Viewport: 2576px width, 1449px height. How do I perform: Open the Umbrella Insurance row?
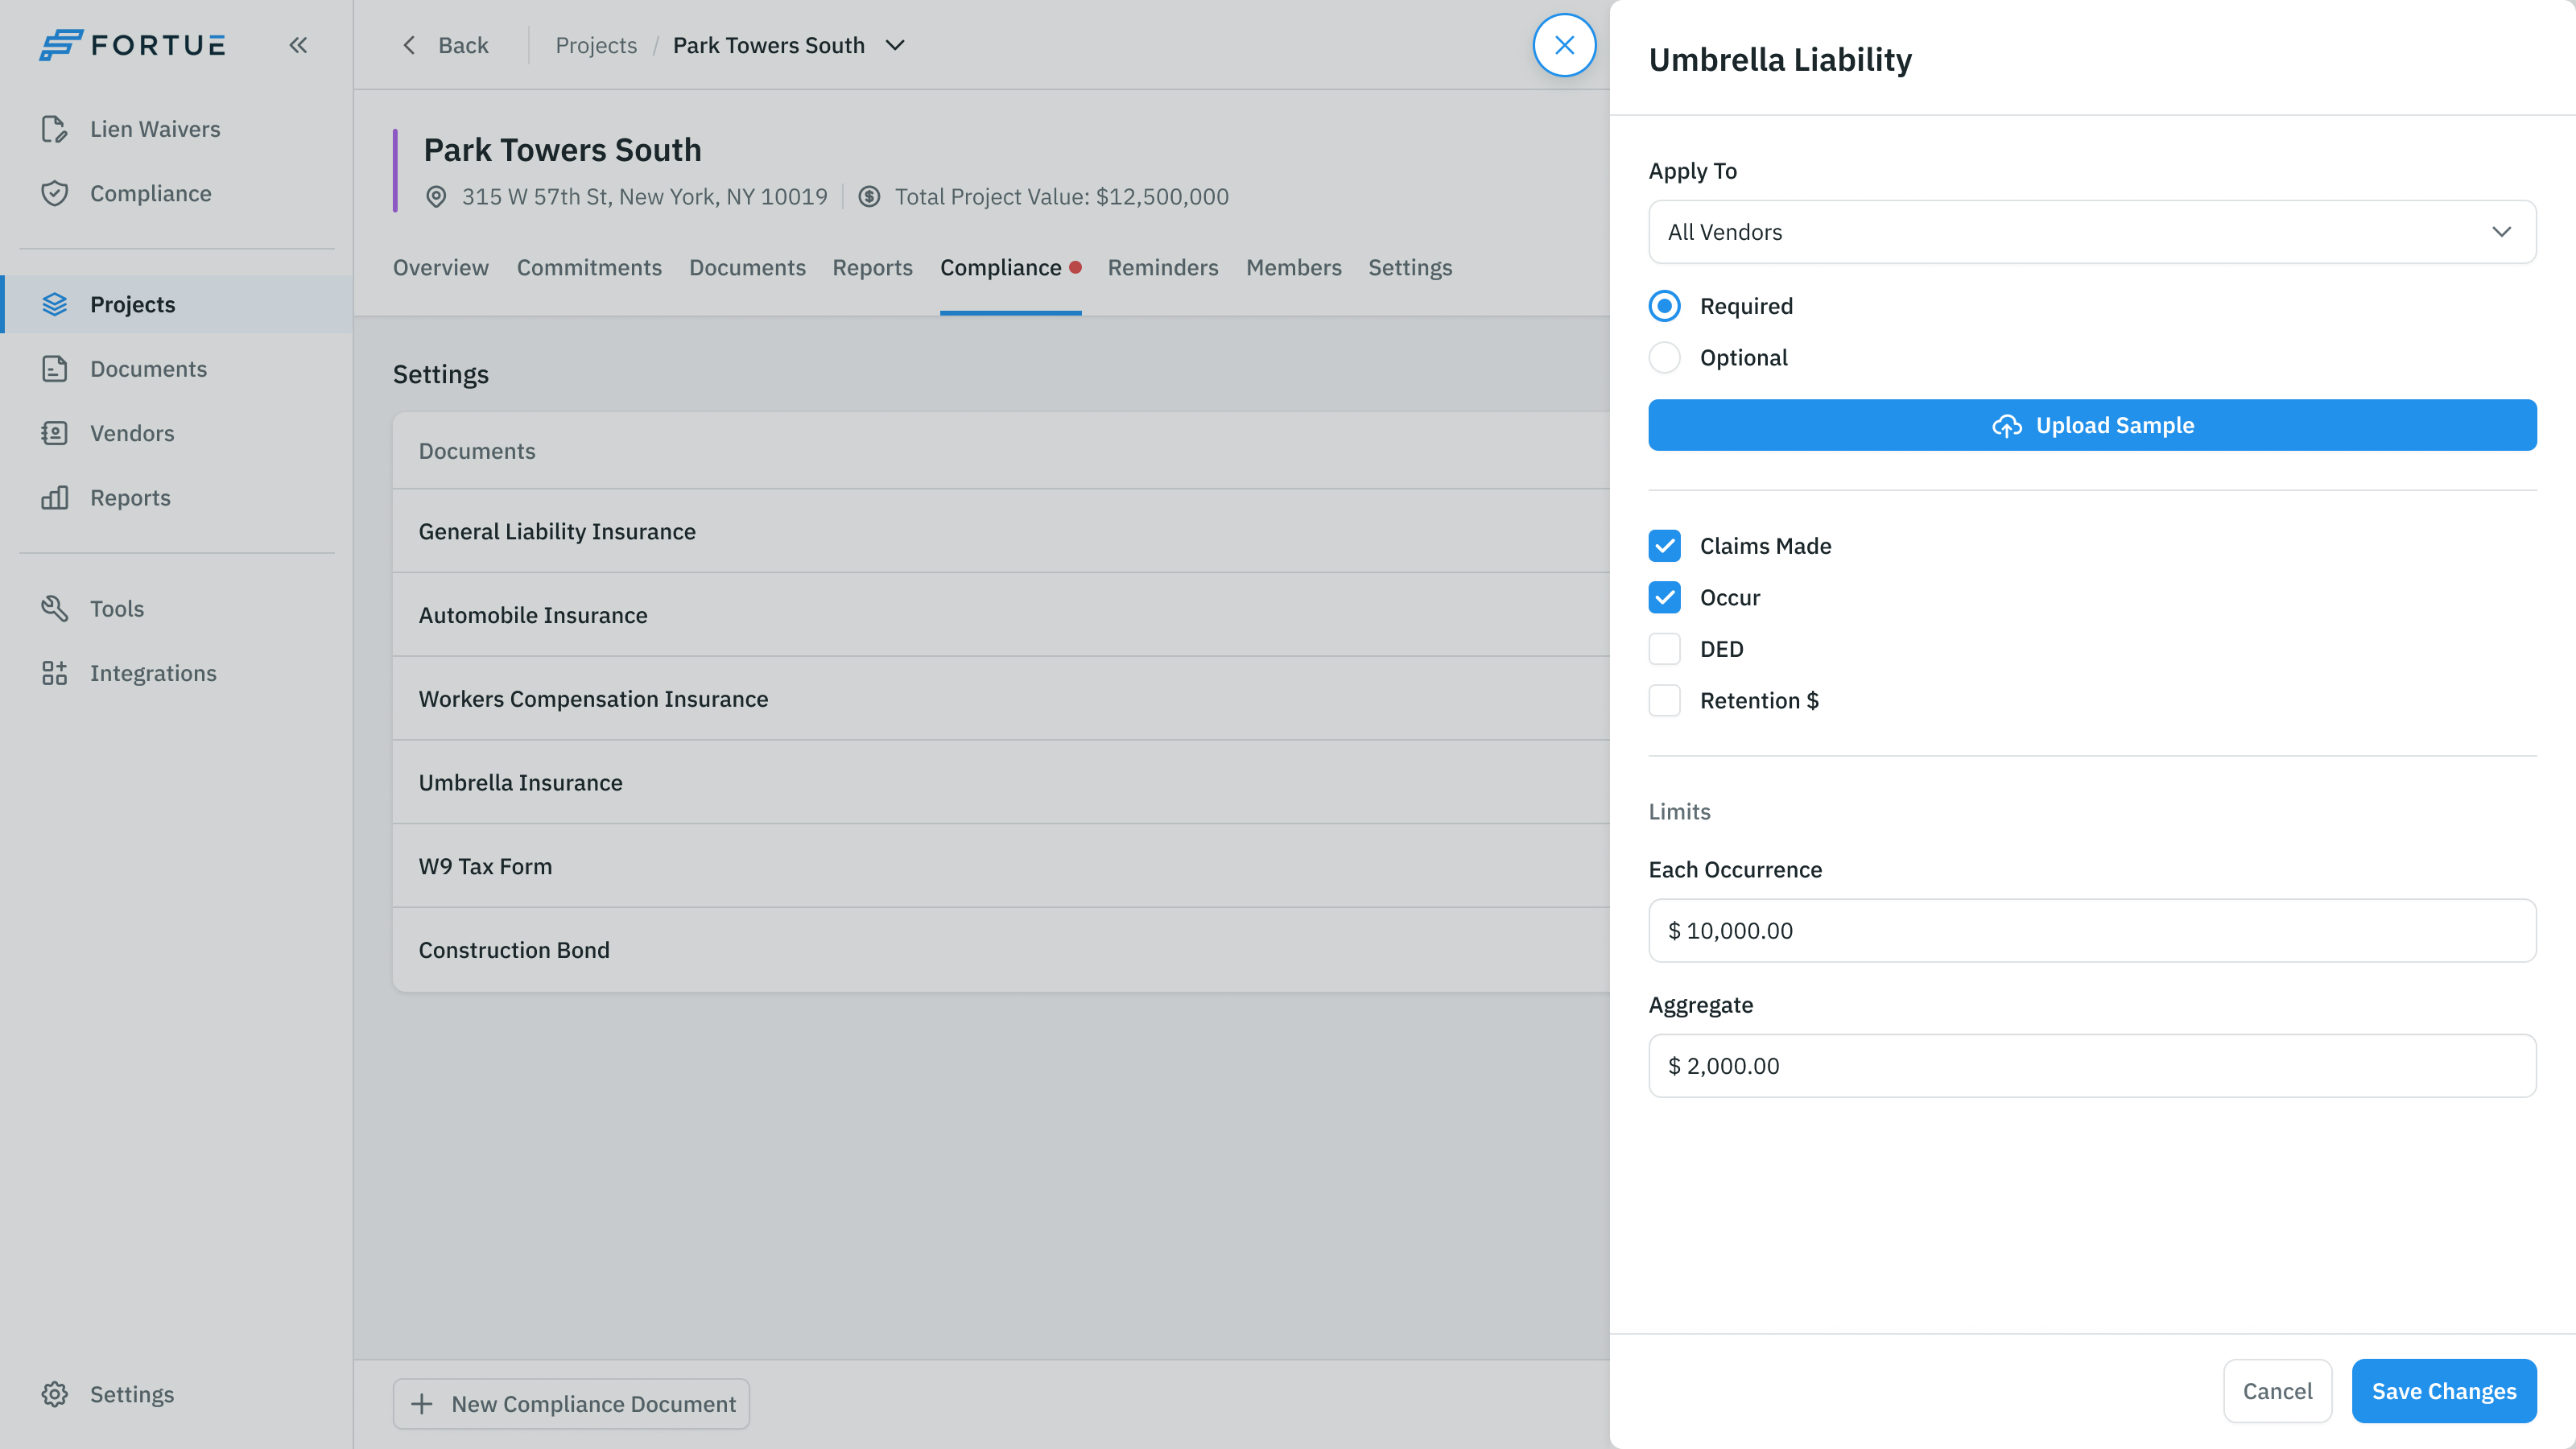pos(1001,782)
